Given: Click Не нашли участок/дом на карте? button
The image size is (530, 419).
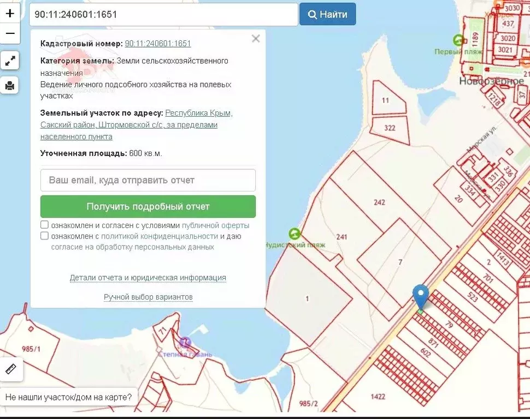Looking at the screenshot, I should [69, 397].
